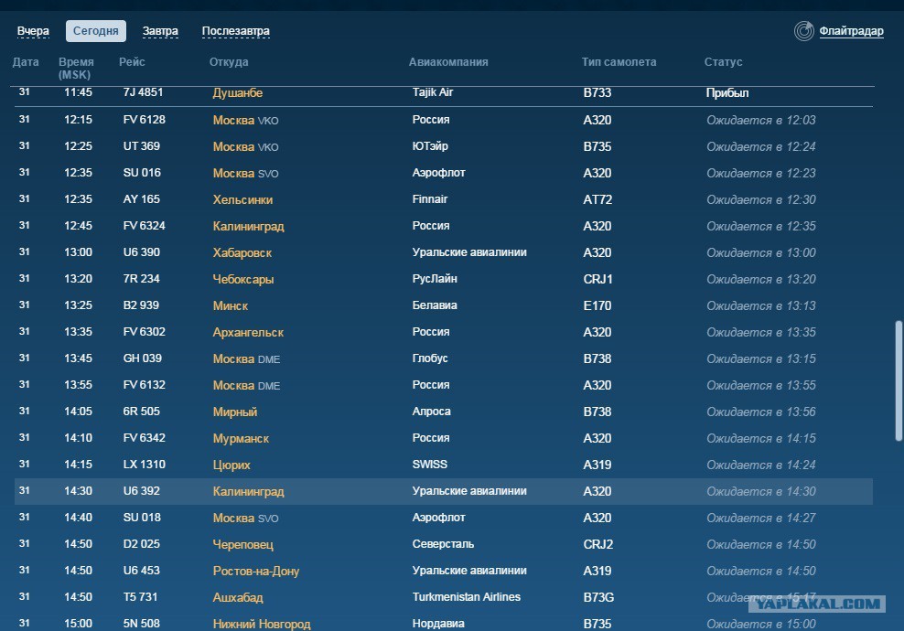Click the Нордавиа airline cell
This screenshot has height=631, width=904.
point(438,624)
